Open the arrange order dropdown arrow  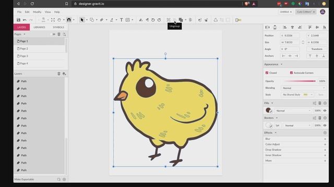pos(186,20)
